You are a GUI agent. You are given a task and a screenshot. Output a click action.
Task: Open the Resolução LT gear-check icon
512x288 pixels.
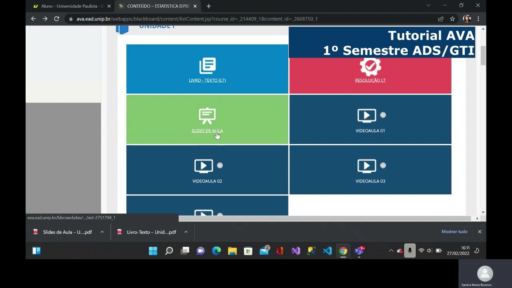pyautogui.click(x=370, y=67)
